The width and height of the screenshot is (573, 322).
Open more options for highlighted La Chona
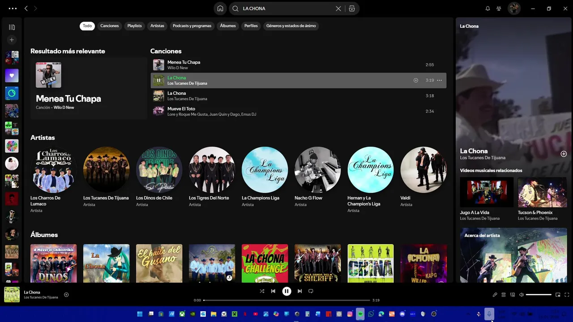[440, 80]
